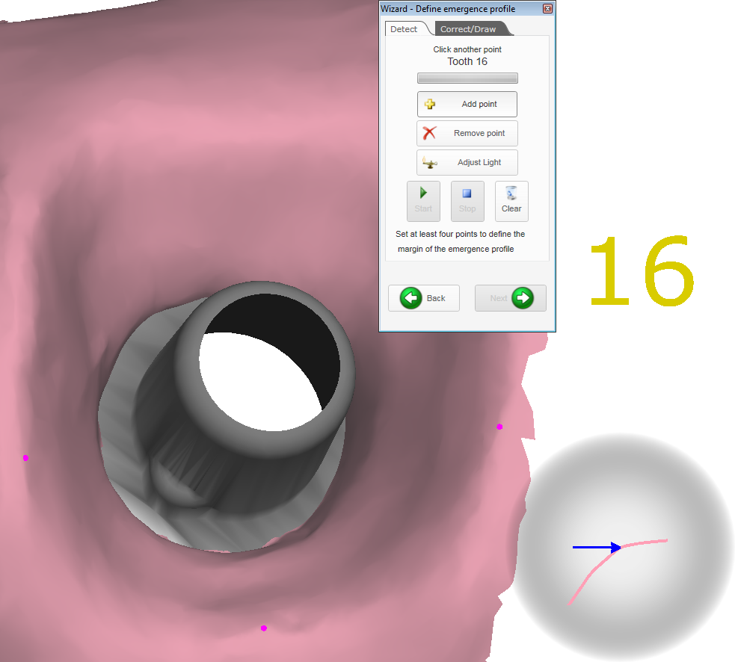This screenshot has height=662, width=735.
Task: Click the gray light direction sphere
Action: tap(621, 545)
